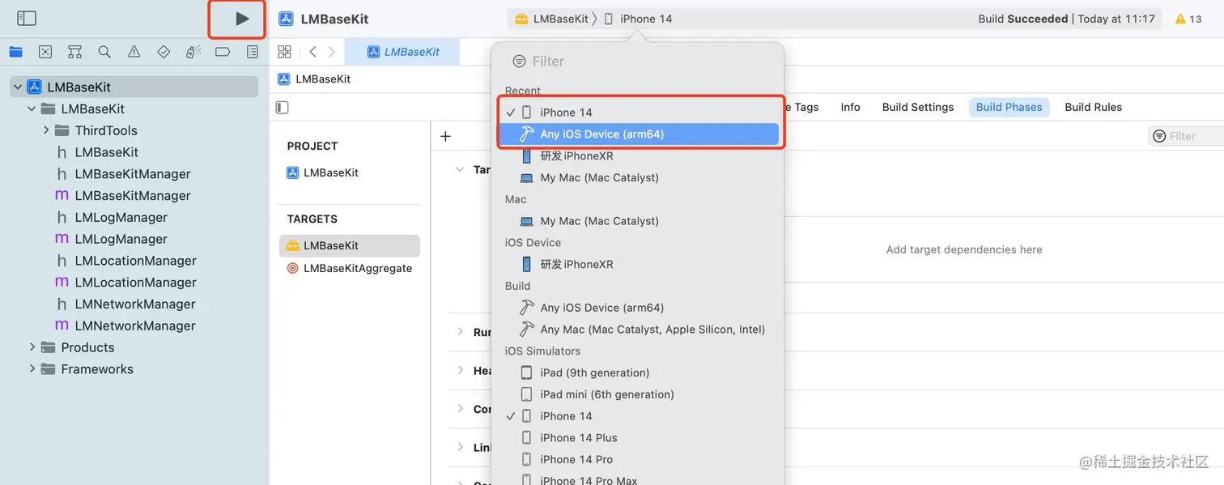Toggle the navigator sidebar button
This screenshot has height=485, width=1224.
tap(27, 18)
